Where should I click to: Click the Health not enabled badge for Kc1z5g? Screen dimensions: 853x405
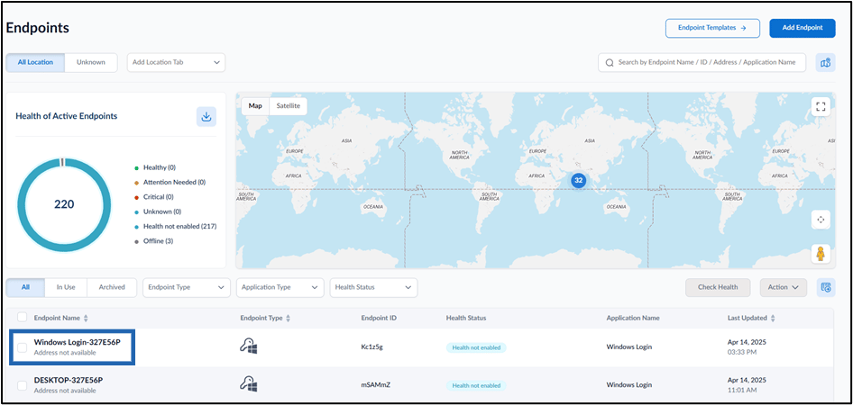tap(476, 347)
